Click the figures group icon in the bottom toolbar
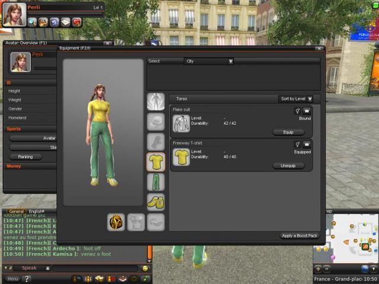This screenshot has height=284, width=379. pos(88,279)
